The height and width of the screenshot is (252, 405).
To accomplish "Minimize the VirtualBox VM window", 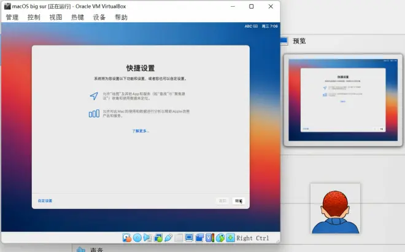I will (x=233, y=7).
